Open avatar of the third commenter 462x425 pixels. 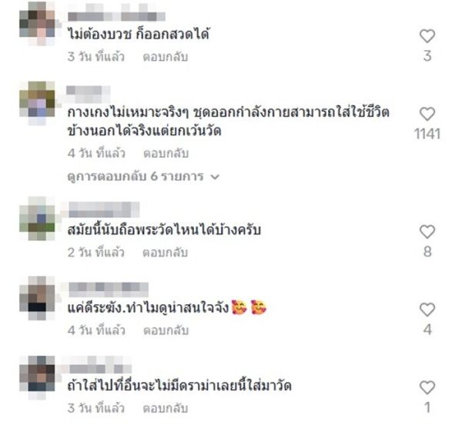point(37,219)
